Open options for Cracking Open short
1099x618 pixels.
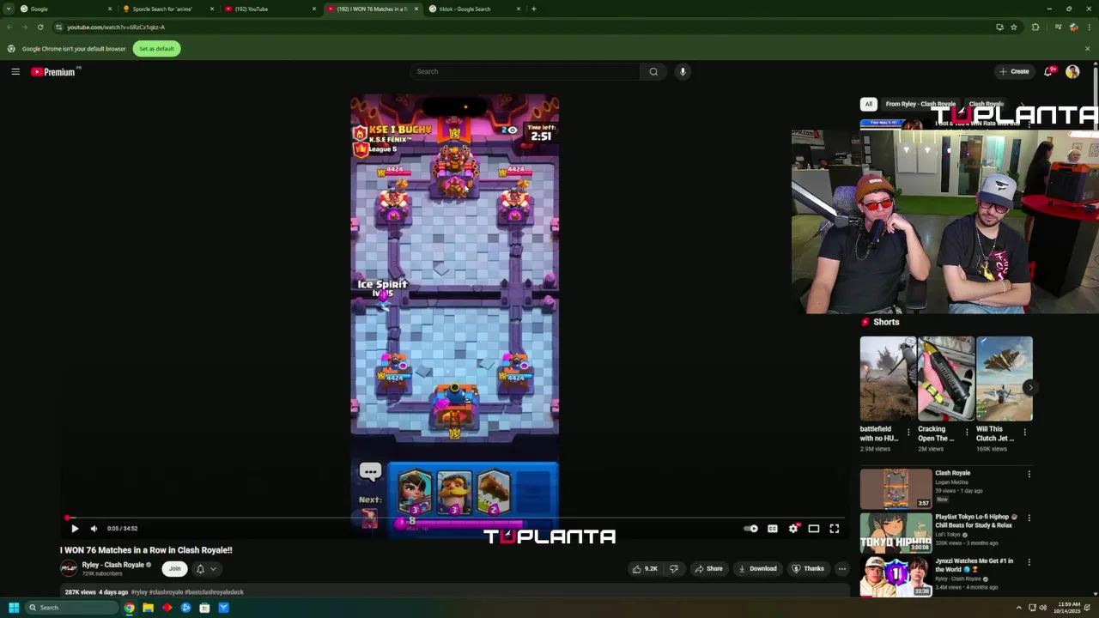[967, 433]
